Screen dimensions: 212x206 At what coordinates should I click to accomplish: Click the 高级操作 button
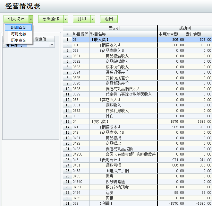51,19
